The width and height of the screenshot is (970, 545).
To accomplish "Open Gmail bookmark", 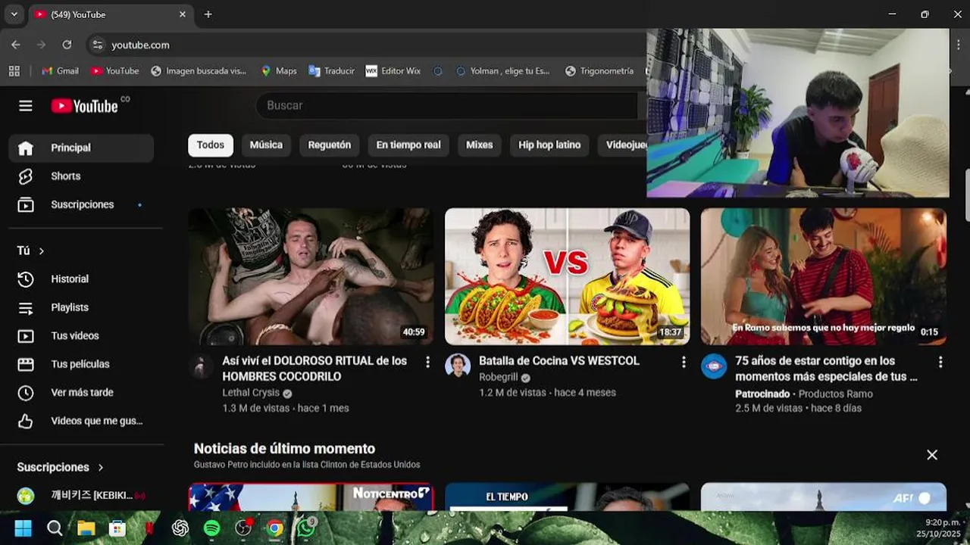I will (60, 70).
